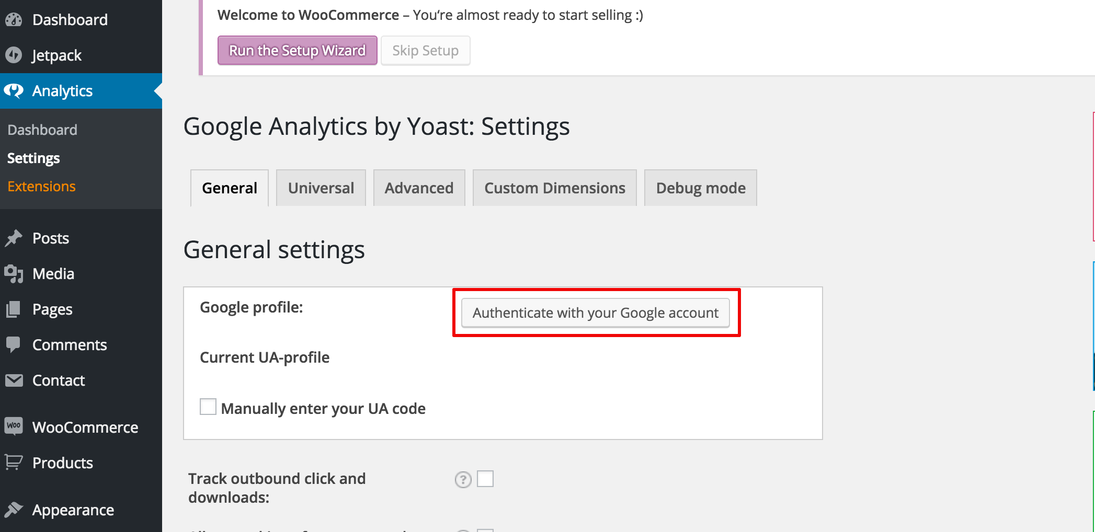Open the Products menu label
The height and width of the screenshot is (532, 1095).
coord(63,463)
